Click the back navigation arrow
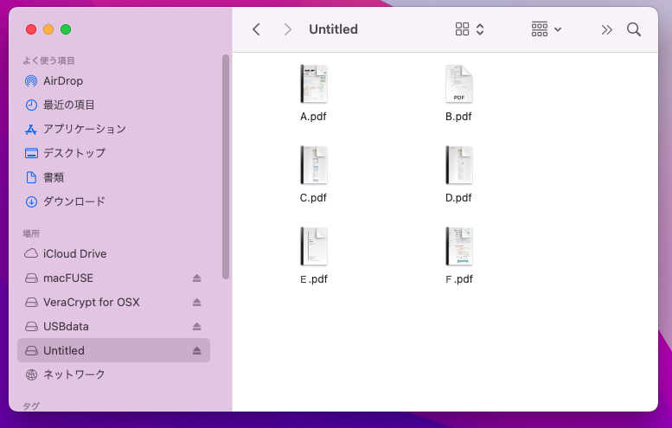Screen dimensions: 672x428 pyautogui.click(x=256, y=29)
